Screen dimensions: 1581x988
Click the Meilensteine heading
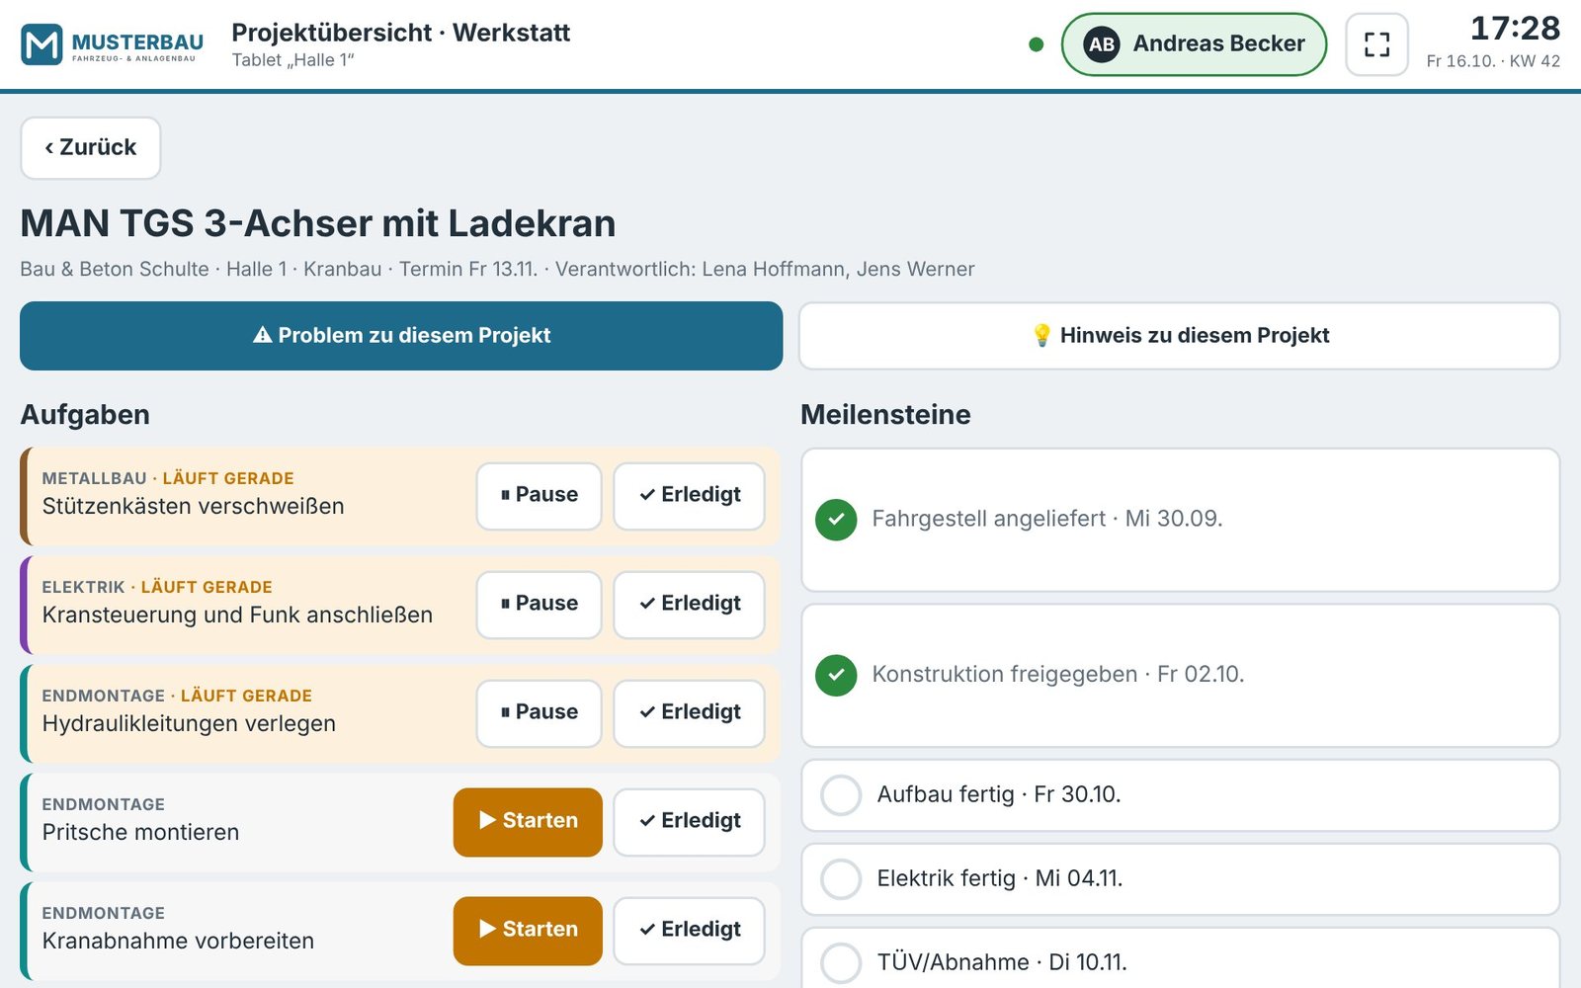885,415
